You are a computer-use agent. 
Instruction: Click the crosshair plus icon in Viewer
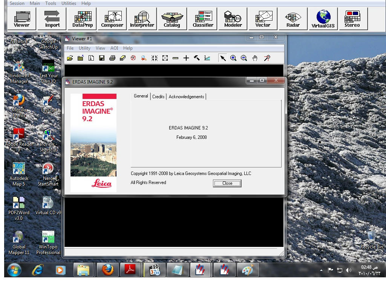pyautogui.click(x=186, y=58)
